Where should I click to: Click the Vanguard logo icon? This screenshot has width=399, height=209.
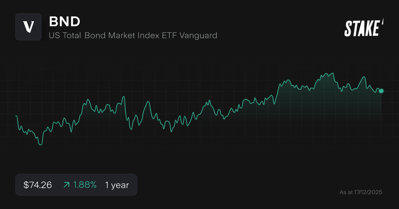click(x=28, y=27)
